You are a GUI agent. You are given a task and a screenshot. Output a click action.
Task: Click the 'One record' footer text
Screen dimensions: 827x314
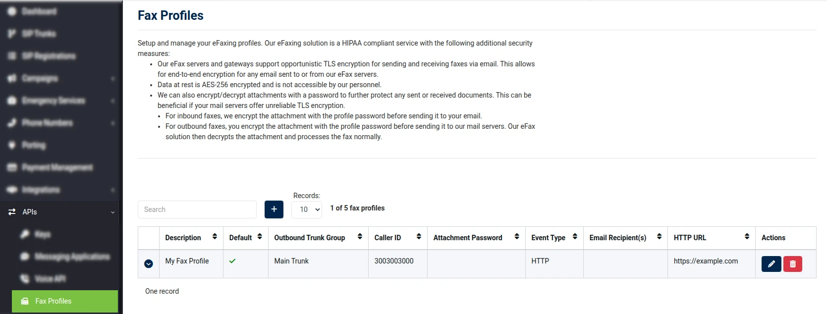(x=162, y=291)
